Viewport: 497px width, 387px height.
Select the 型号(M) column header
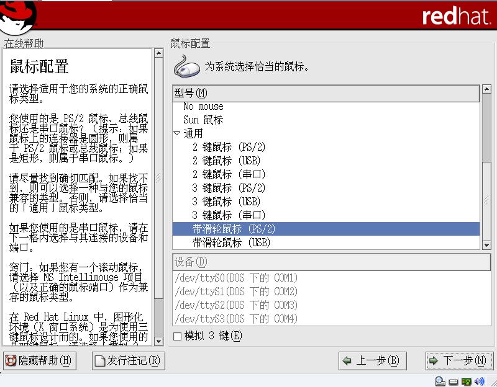[x=326, y=93]
